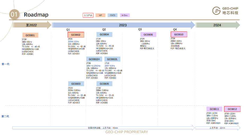Click the 01 circle badge

coord(14,14)
